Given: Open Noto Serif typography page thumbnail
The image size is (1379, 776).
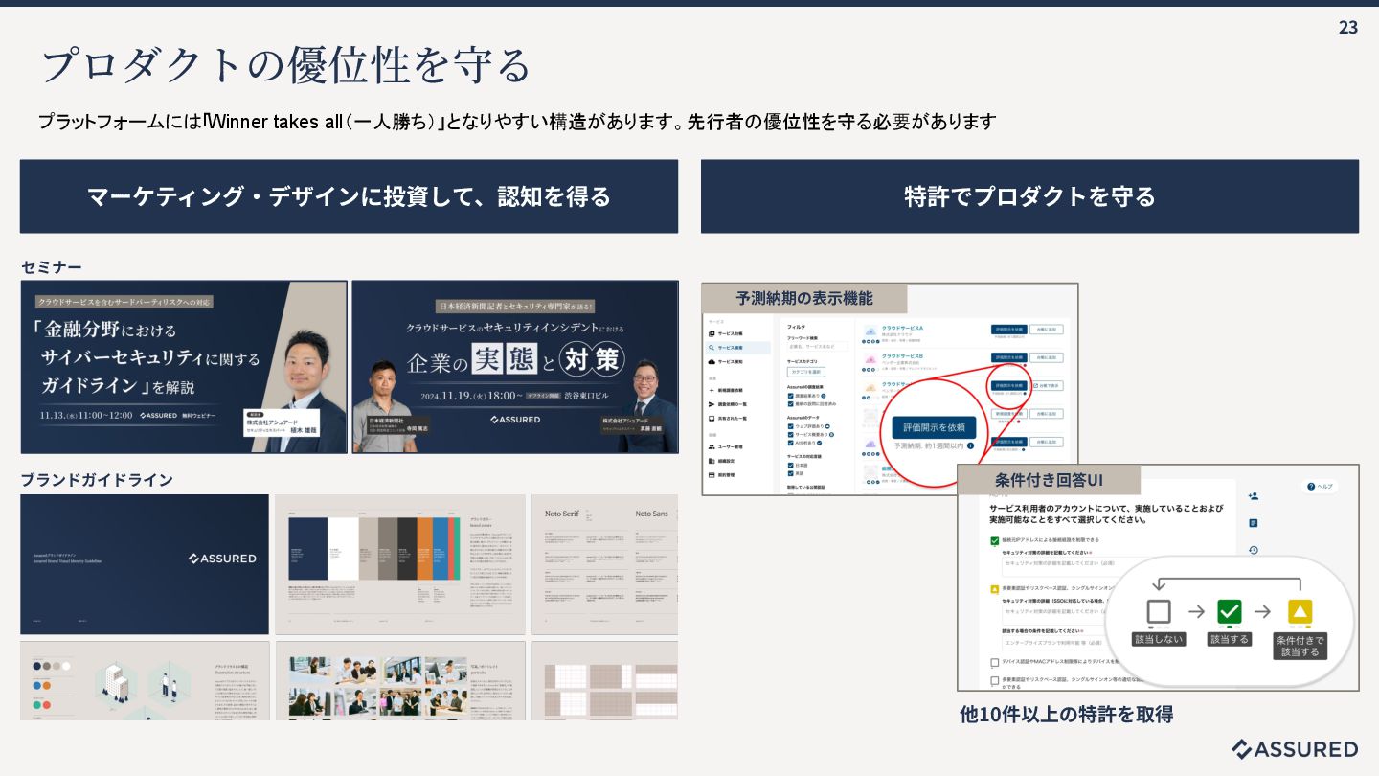Looking at the screenshot, I should [x=604, y=564].
